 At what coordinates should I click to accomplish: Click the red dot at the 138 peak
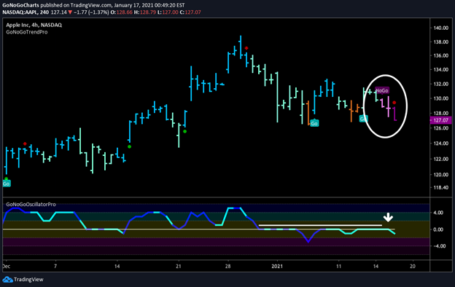246,48
